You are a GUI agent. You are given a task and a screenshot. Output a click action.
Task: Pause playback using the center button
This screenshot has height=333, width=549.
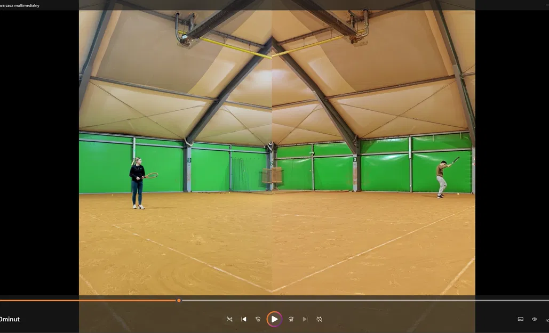[x=274, y=319]
